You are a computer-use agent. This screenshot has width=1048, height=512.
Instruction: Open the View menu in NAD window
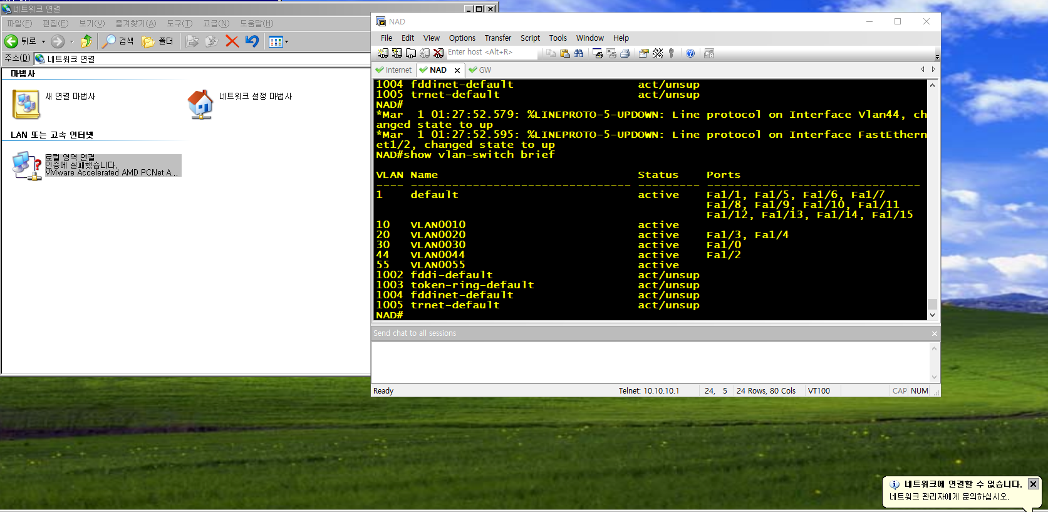(x=432, y=38)
